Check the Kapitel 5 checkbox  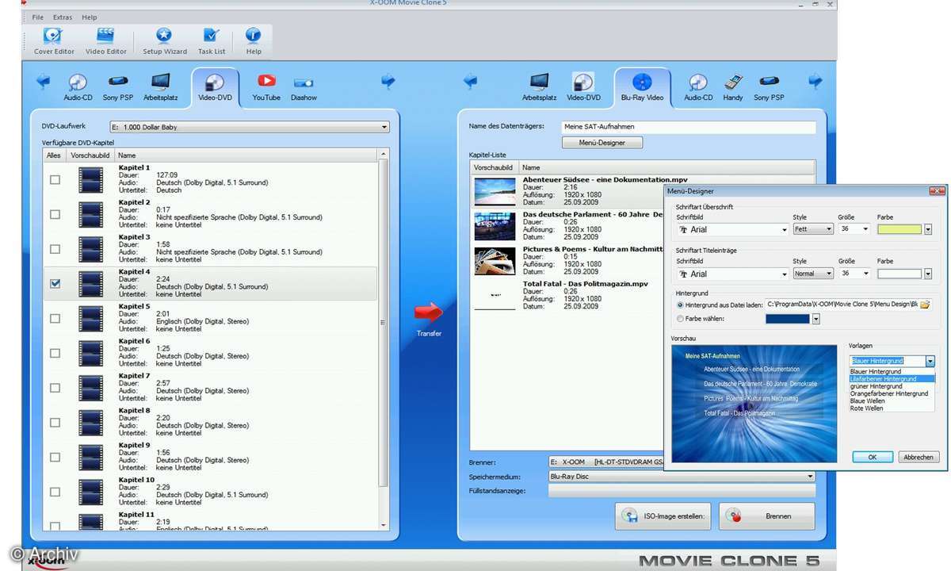point(55,318)
